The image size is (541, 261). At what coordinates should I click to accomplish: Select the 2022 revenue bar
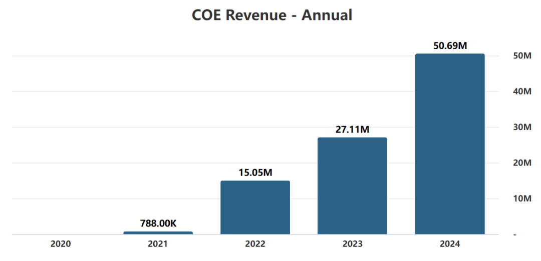tap(255, 207)
